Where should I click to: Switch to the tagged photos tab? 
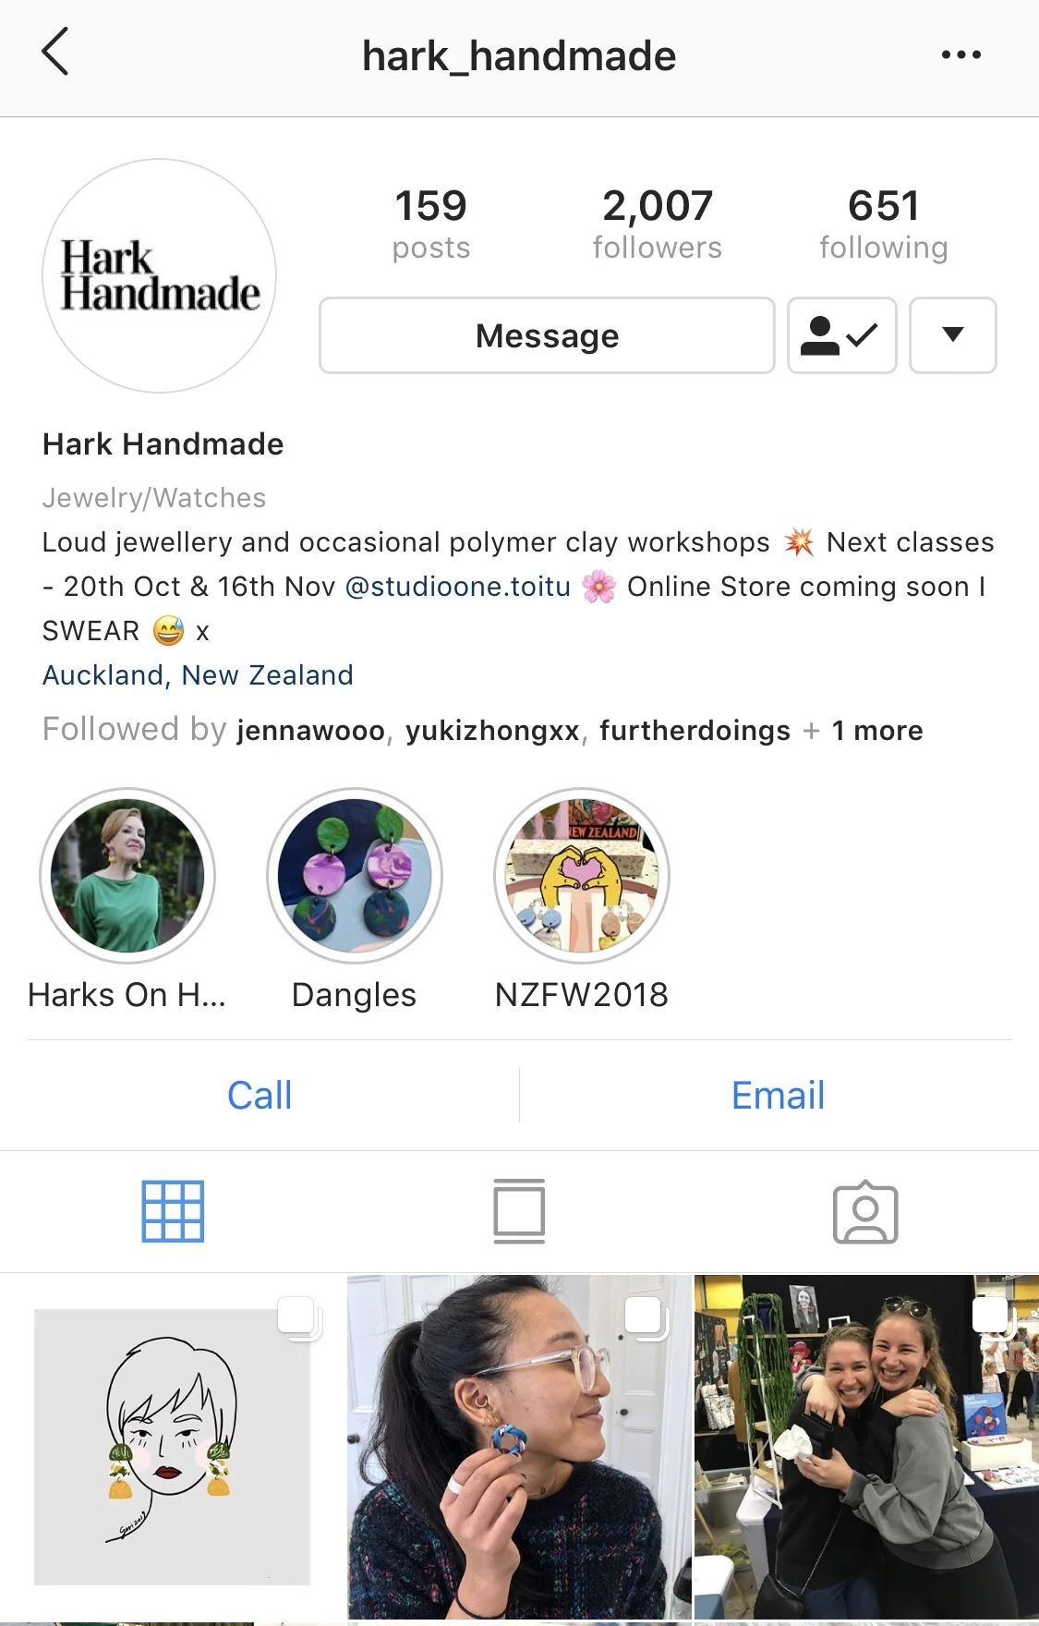(865, 1211)
